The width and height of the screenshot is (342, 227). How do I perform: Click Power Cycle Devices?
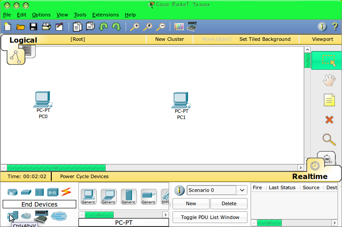pos(84,176)
